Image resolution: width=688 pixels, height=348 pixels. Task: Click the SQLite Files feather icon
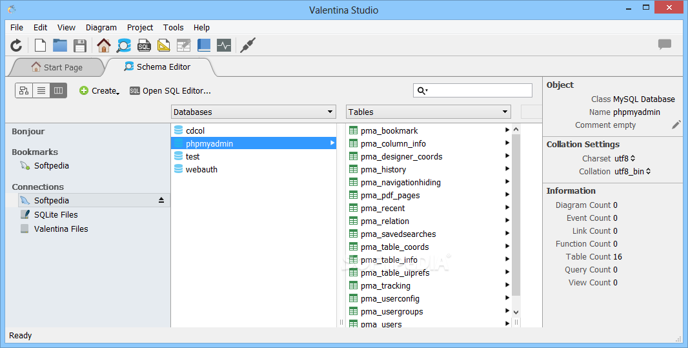click(25, 214)
